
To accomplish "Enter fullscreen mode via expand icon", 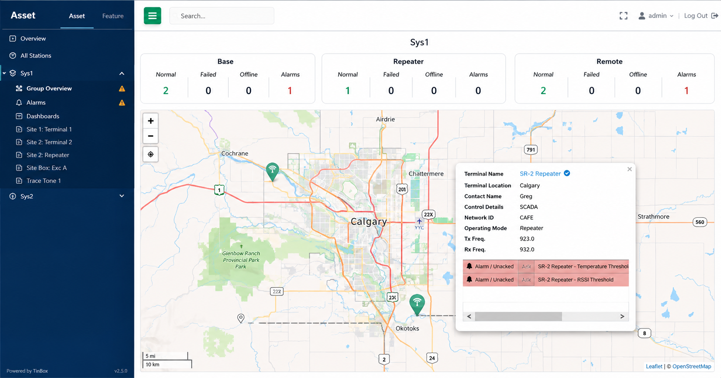I will click(x=623, y=16).
